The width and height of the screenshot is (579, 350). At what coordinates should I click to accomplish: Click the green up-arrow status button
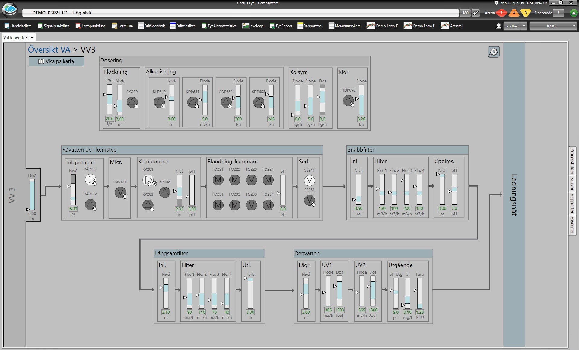[x=574, y=13]
